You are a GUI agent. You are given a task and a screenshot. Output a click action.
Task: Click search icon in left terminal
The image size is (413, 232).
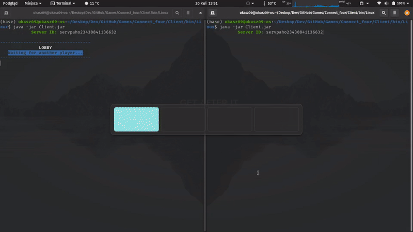click(177, 13)
